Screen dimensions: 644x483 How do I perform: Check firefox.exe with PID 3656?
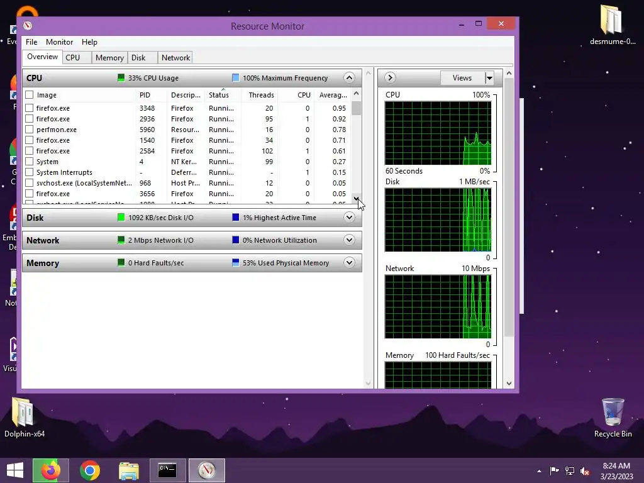29,194
